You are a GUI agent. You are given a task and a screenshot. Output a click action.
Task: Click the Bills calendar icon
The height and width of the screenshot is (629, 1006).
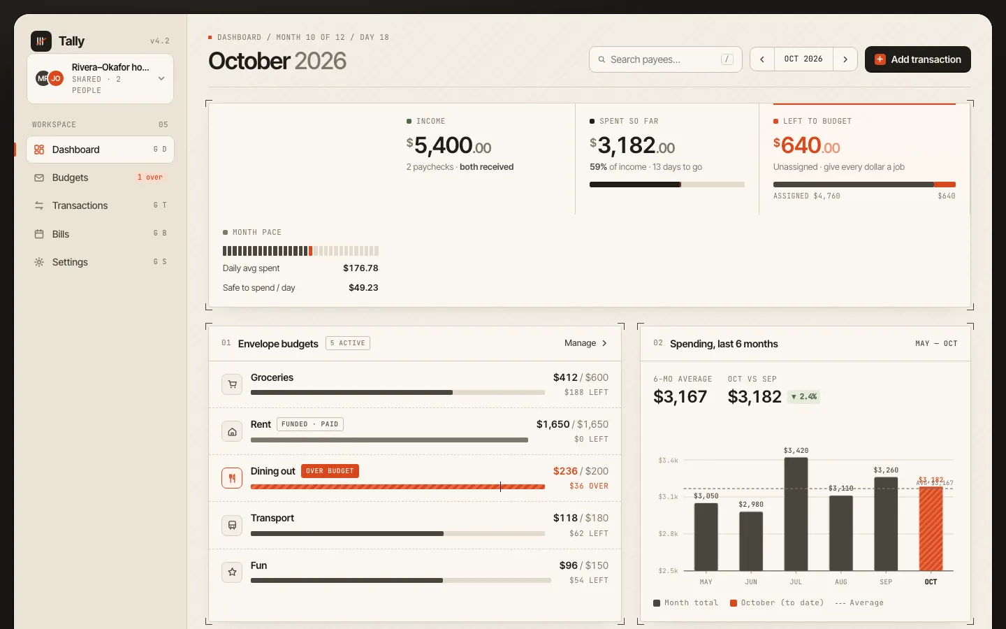click(x=39, y=234)
